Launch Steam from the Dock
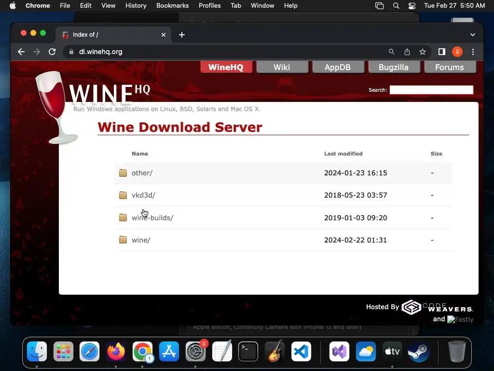The height and width of the screenshot is (371, 494). 418,351
